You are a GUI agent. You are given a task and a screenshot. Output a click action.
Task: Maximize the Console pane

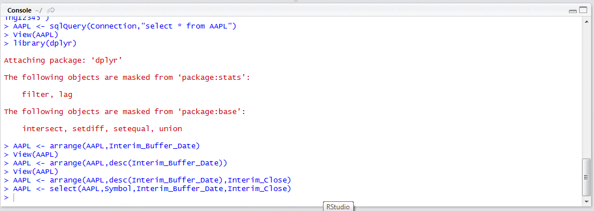click(583, 11)
